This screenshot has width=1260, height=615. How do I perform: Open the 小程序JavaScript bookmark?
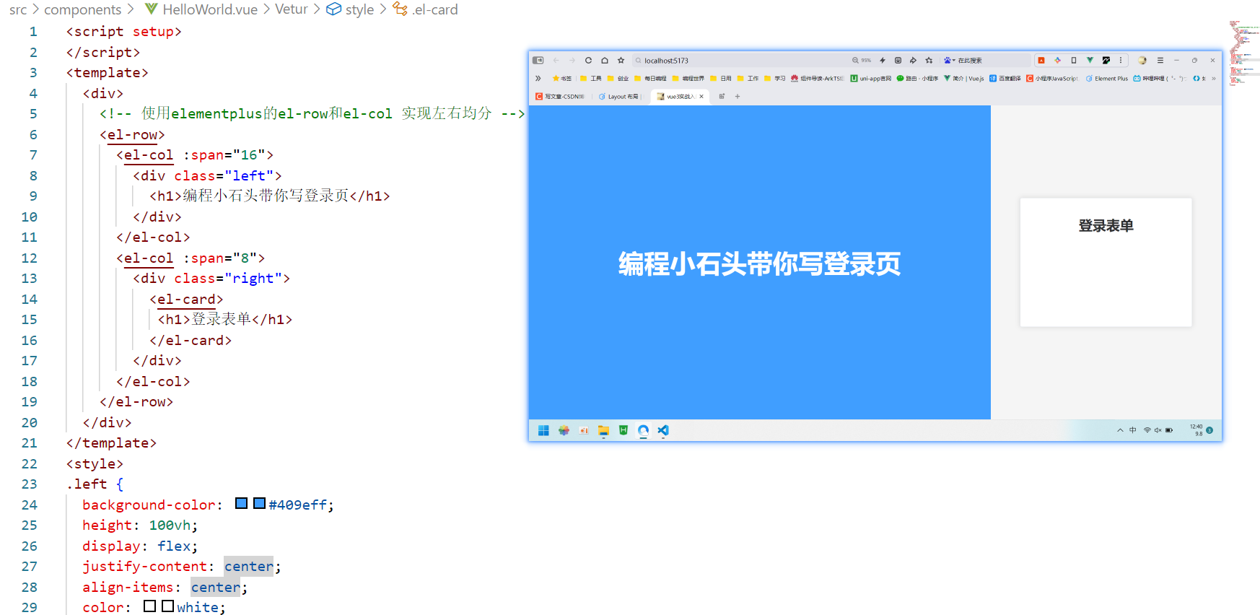pos(1052,78)
